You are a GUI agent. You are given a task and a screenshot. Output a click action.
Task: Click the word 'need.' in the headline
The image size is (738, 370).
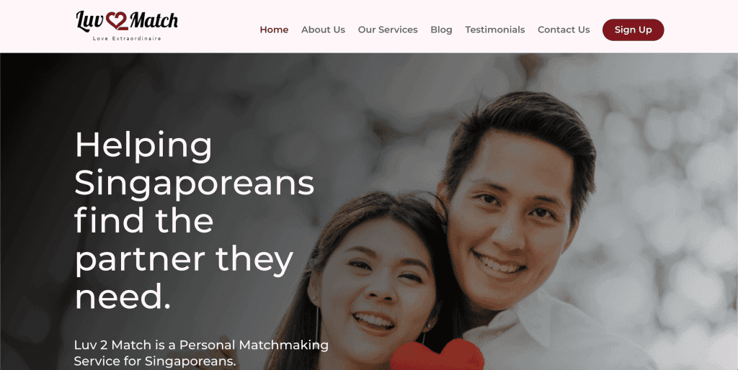tap(123, 297)
